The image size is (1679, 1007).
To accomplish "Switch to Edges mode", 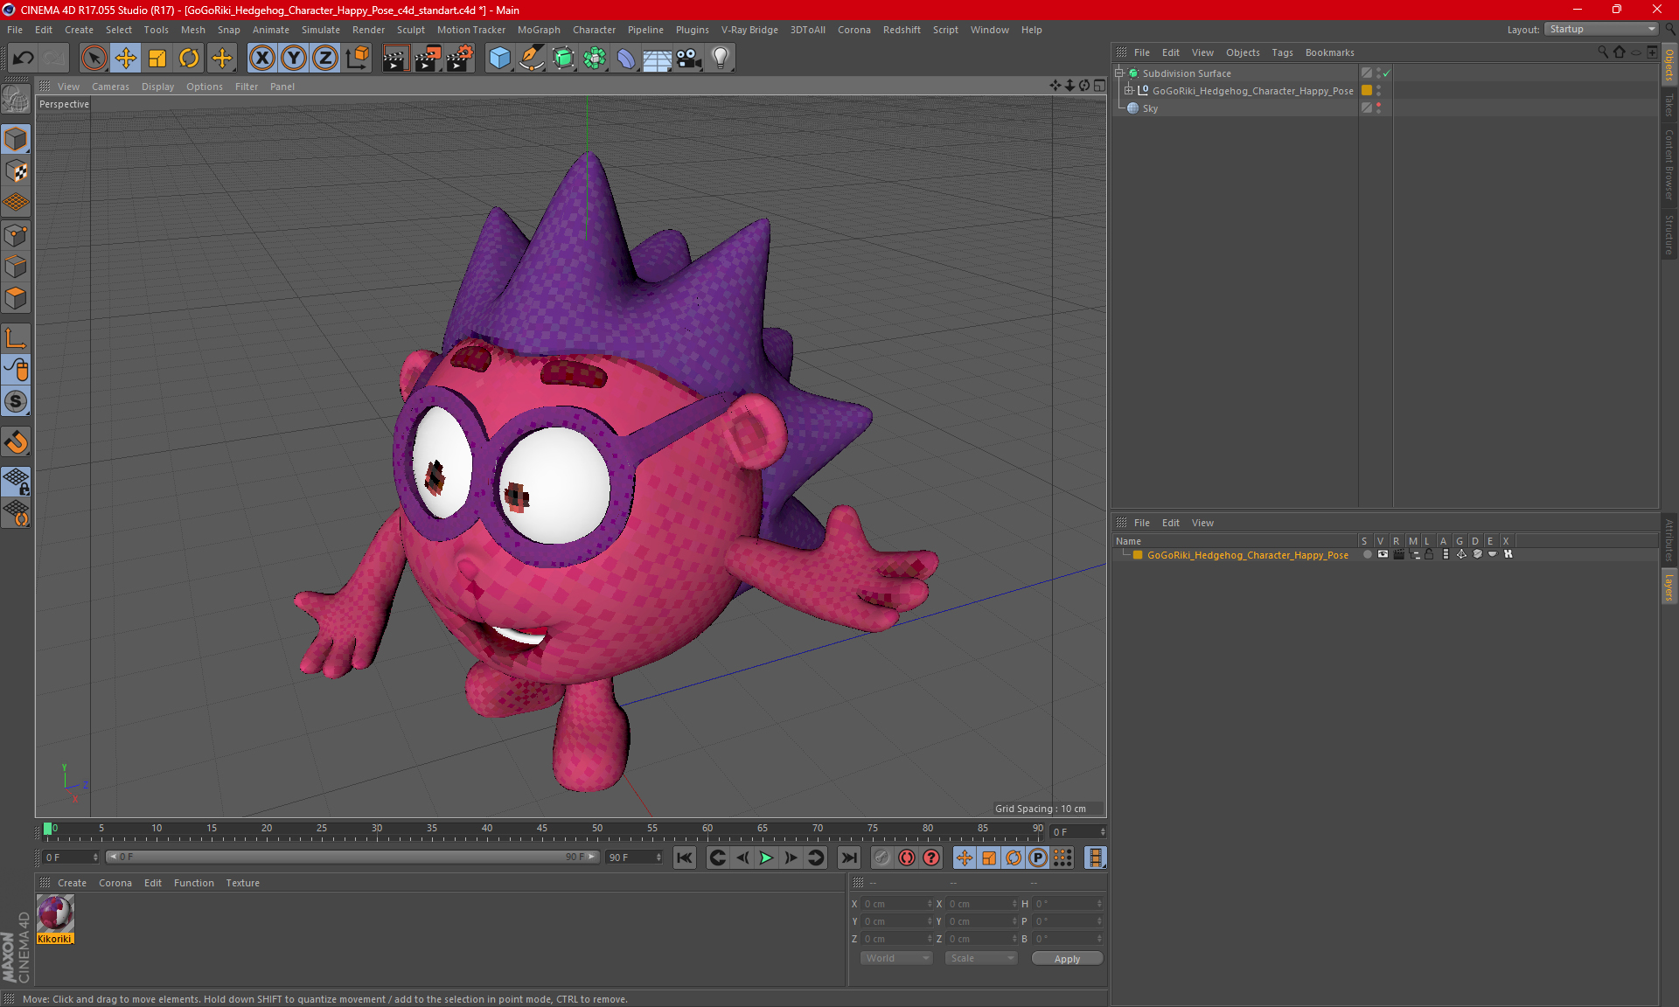I will pos(16,267).
